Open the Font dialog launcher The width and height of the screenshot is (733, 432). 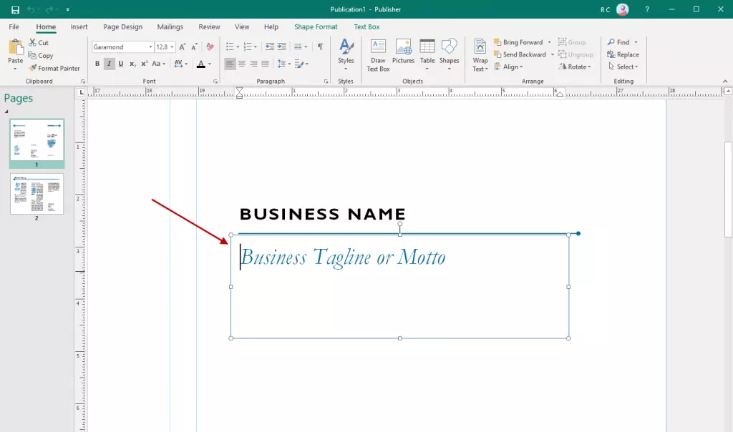215,82
